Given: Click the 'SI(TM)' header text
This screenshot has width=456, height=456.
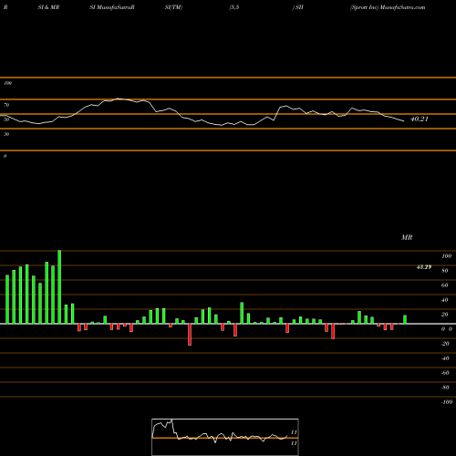Looking at the screenshot, I should [173, 7].
